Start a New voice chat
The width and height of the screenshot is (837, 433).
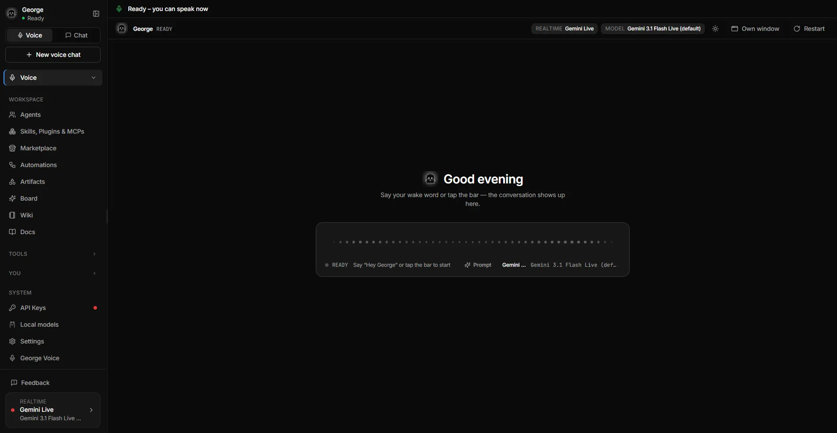coord(53,55)
